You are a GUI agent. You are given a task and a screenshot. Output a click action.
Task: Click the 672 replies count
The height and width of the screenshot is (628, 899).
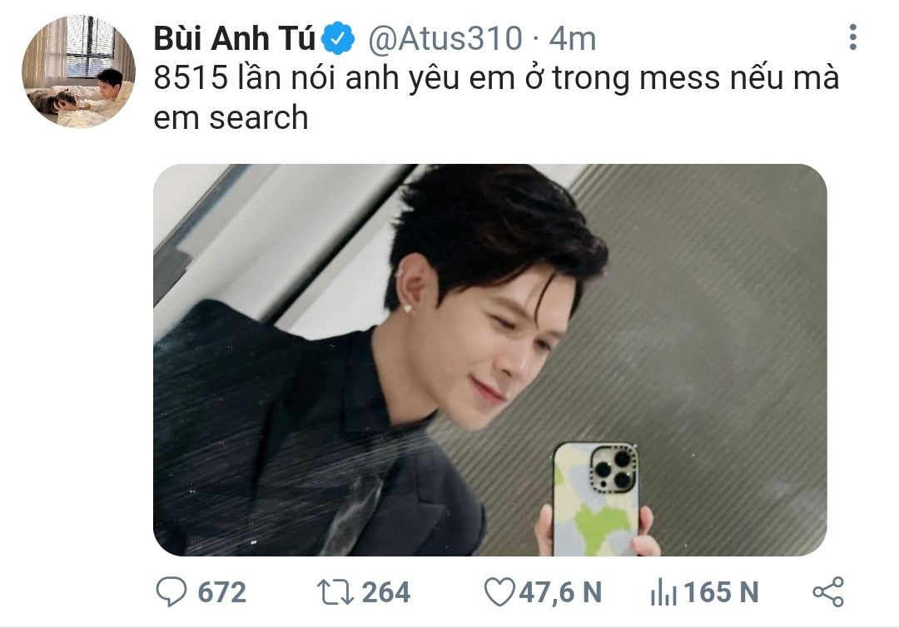click(222, 592)
